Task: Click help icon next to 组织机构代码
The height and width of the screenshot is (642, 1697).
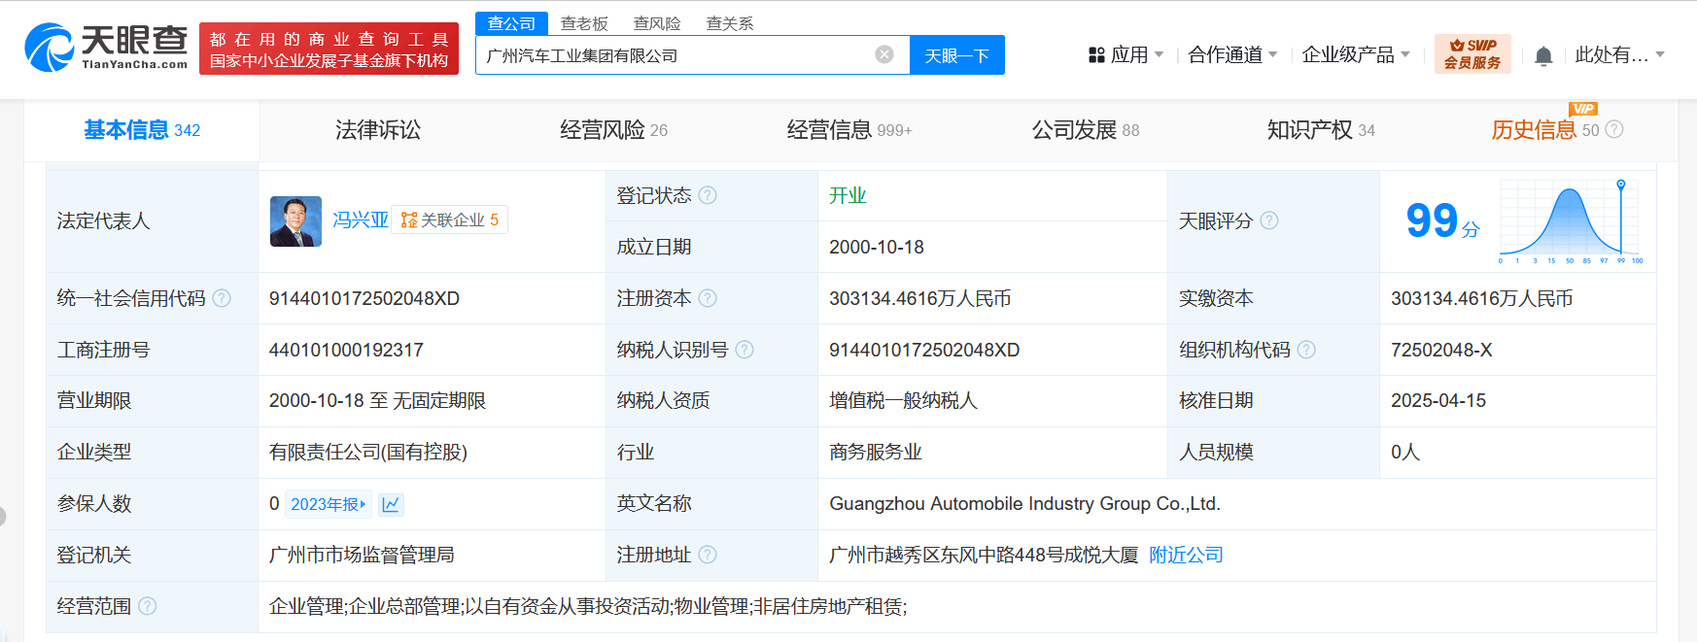Action: tap(1306, 350)
